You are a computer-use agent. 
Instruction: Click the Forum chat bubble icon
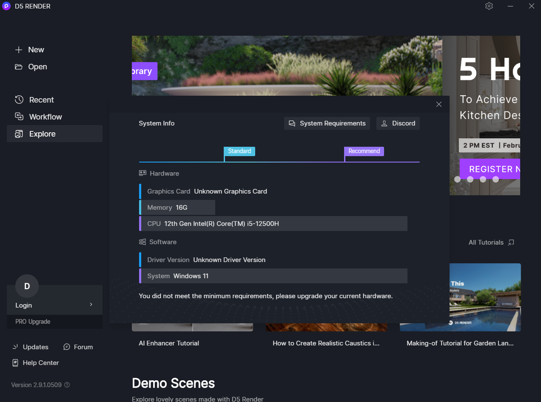click(67, 347)
